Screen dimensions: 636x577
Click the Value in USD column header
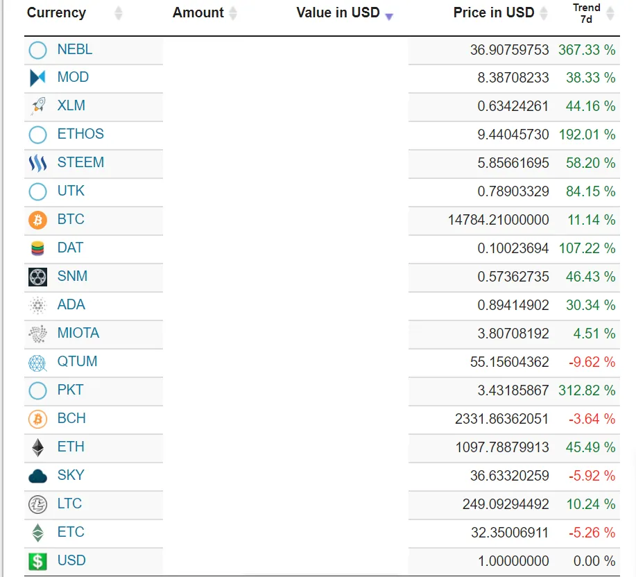coord(338,12)
